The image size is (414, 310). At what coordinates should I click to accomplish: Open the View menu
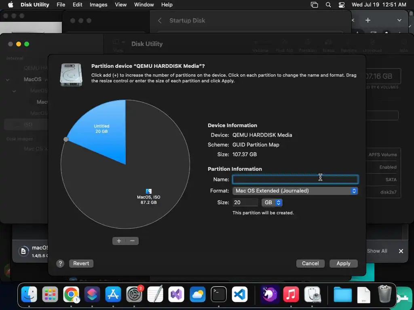point(120,4)
